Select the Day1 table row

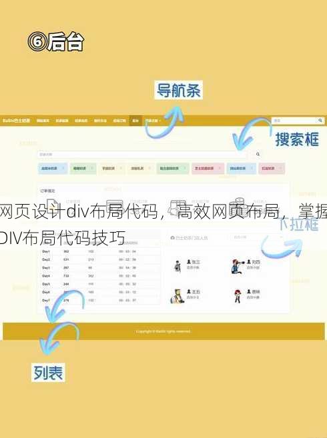coord(100,251)
